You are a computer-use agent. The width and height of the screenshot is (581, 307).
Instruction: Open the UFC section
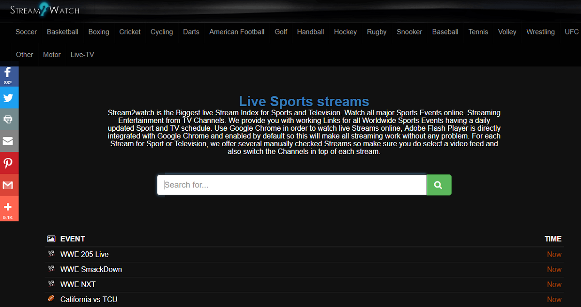pyautogui.click(x=572, y=32)
